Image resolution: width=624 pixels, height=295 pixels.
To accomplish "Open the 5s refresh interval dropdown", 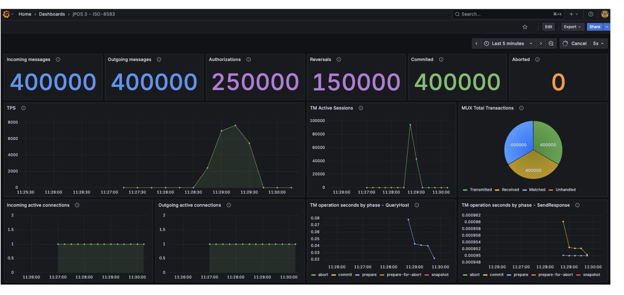I will (599, 44).
